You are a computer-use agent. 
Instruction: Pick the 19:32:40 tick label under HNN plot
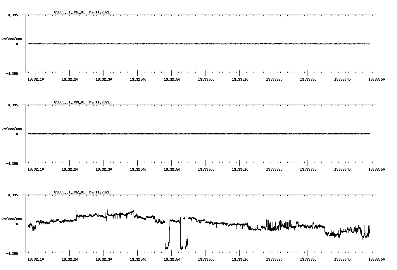[x=138, y=169]
